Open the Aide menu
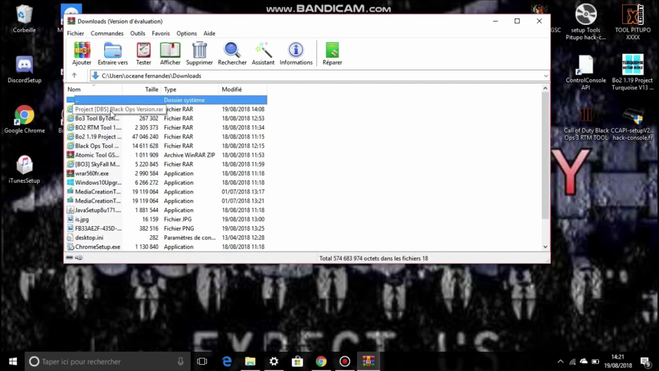 pyautogui.click(x=209, y=33)
